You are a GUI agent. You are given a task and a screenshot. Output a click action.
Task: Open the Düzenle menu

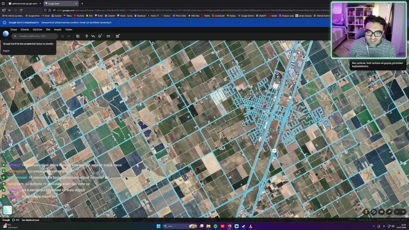25,29
